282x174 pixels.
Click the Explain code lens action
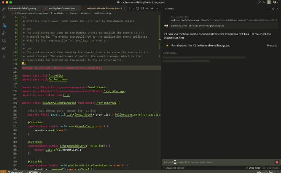coord(74,13)
